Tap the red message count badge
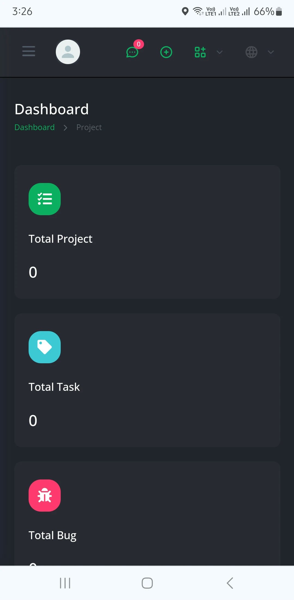 (x=139, y=44)
